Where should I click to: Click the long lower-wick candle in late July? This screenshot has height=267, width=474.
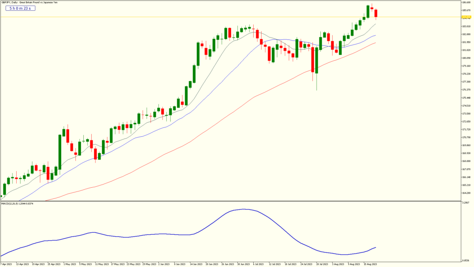click(317, 70)
